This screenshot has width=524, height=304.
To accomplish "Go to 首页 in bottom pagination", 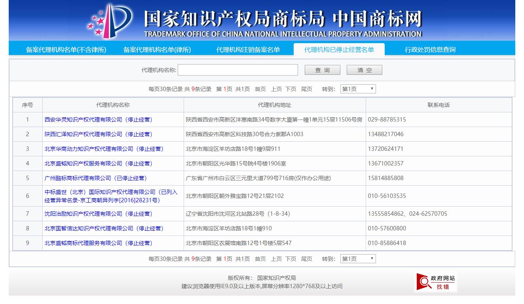I will coord(260,259).
